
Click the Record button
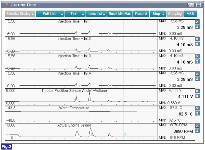tap(141, 14)
